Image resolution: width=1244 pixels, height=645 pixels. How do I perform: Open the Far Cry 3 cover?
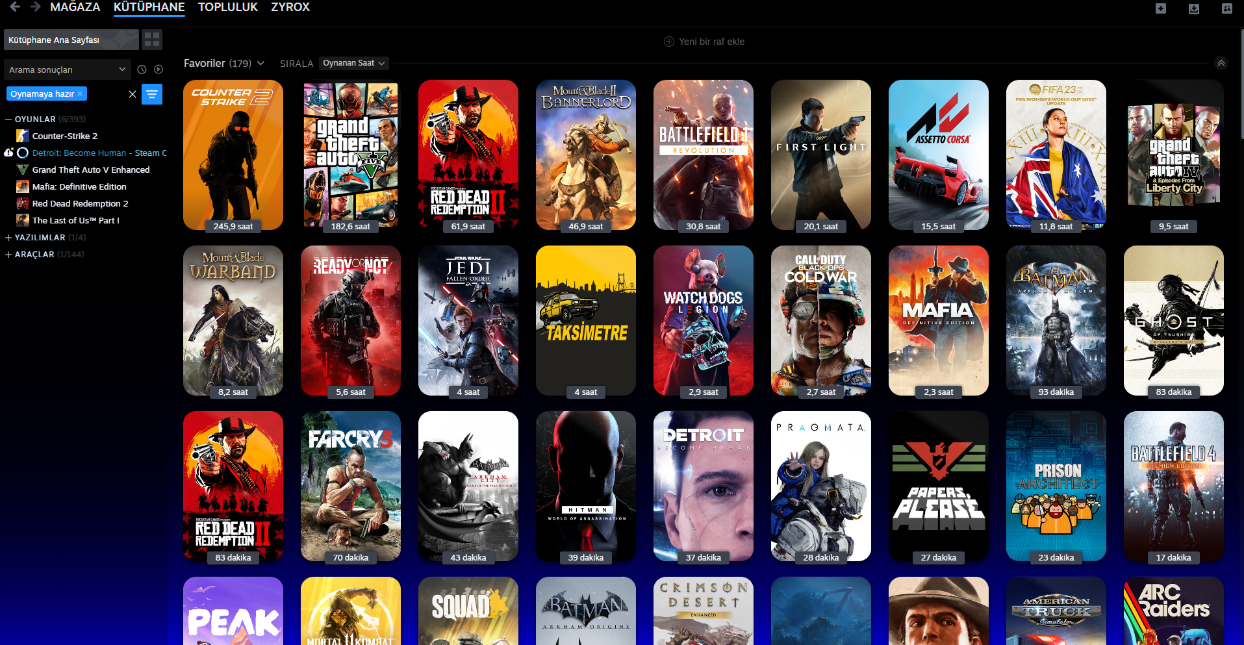tap(351, 486)
